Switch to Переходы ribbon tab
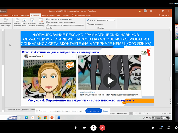Screen dimensions: 178x133 pyautogui.click(x=15, y=16)
